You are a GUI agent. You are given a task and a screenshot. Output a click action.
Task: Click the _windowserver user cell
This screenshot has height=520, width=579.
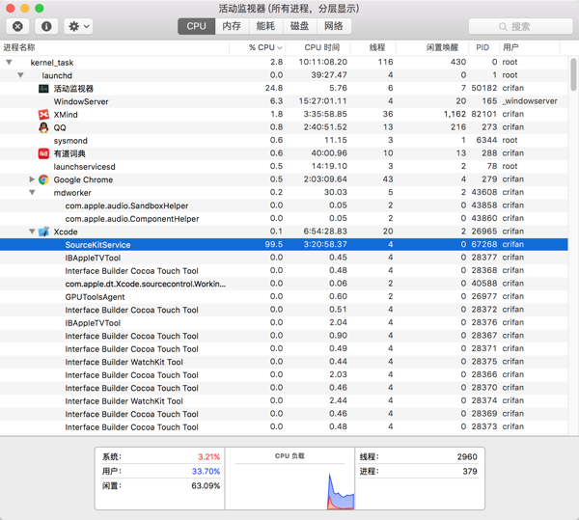pyautogui.click(x=530, y=101)
